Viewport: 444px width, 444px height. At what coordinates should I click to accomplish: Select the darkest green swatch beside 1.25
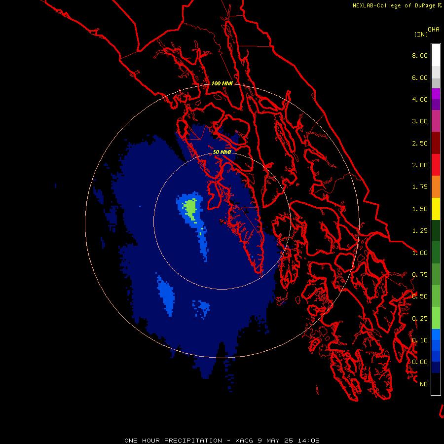coord(436,230)
